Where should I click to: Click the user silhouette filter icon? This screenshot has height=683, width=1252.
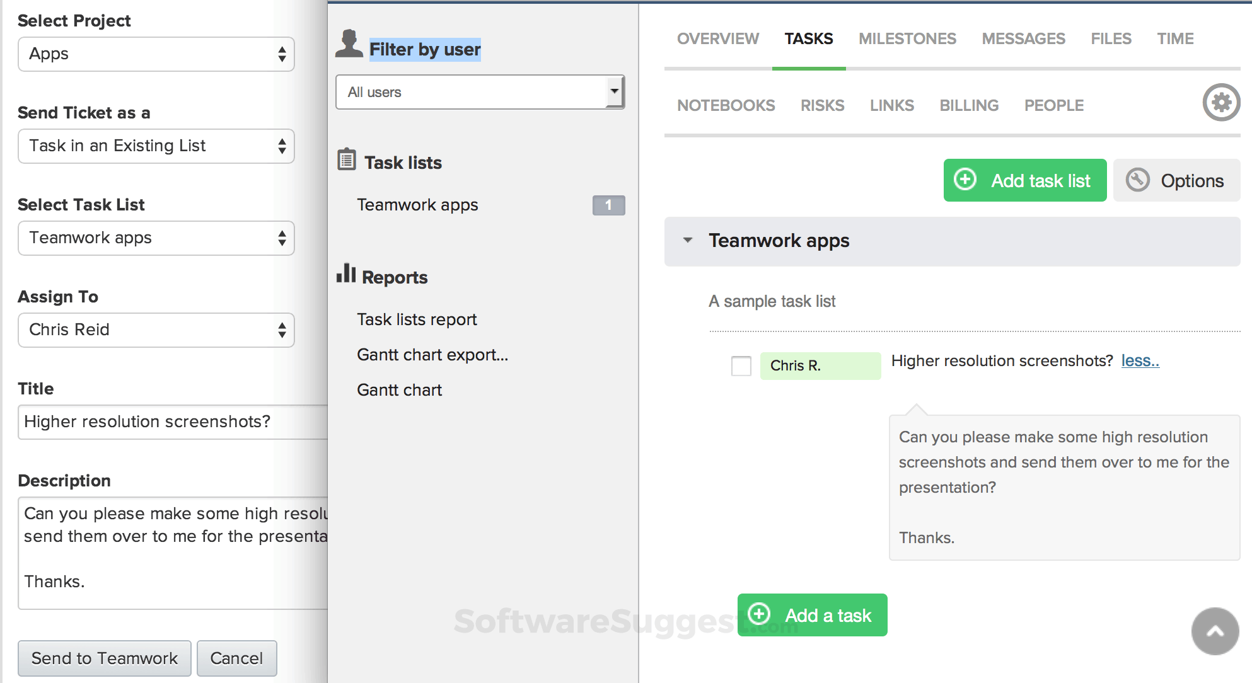click(x=349, y=44)
